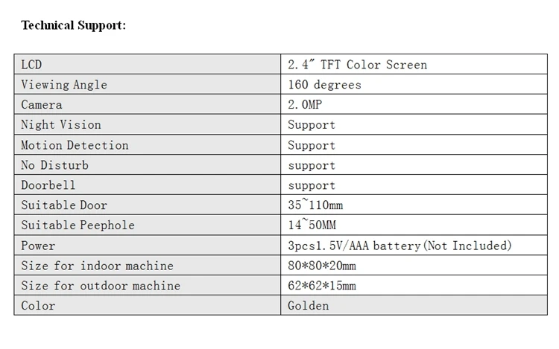Select the LCD label cell
Viewport: 559px width, 349px height.
click(148, 65)
